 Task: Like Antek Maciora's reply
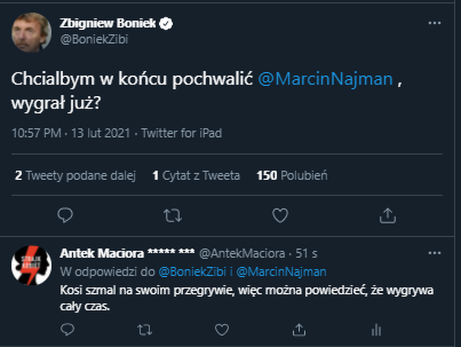pyautogui.click(x=221, y=329)
